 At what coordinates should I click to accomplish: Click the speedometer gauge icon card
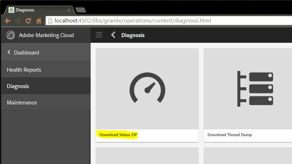(x=147, y=88)
